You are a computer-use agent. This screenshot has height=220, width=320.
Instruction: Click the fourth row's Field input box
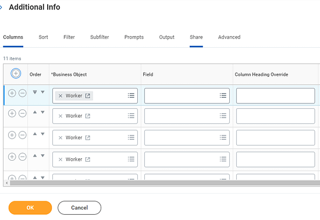[x=187, y=159]
